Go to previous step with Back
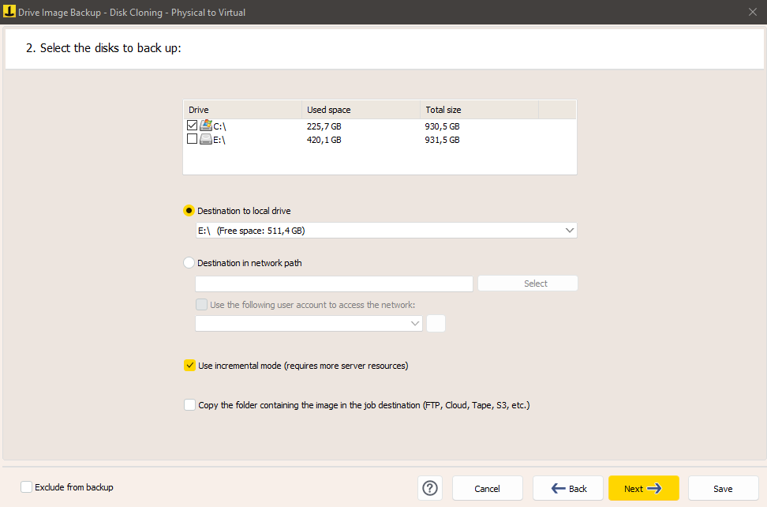Image resolution: width=767 pixels, height=507 pixels. (568, 488)
